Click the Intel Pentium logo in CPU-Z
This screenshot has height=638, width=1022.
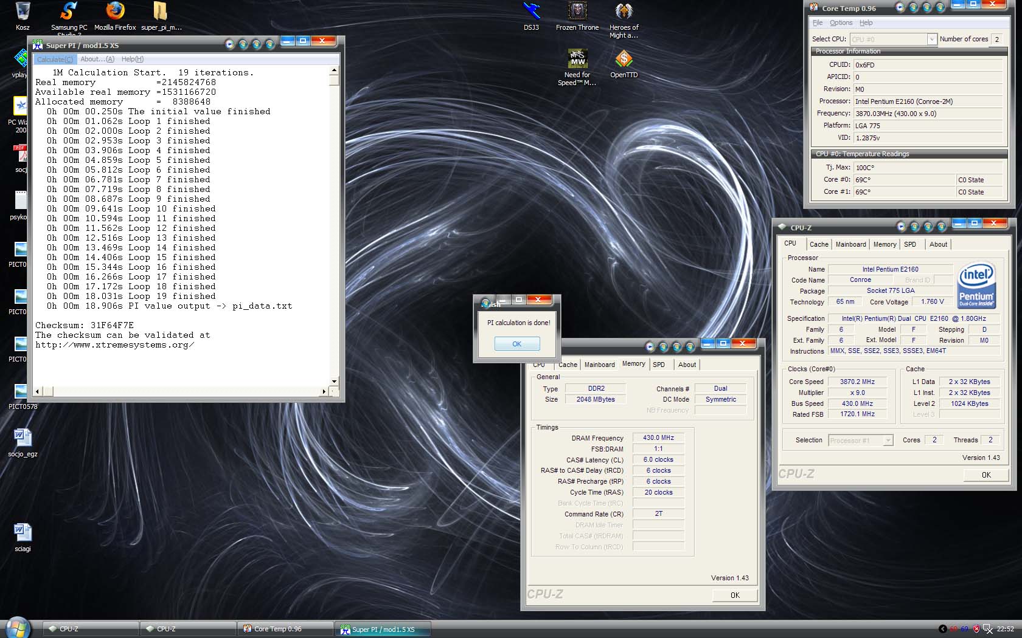976,284
